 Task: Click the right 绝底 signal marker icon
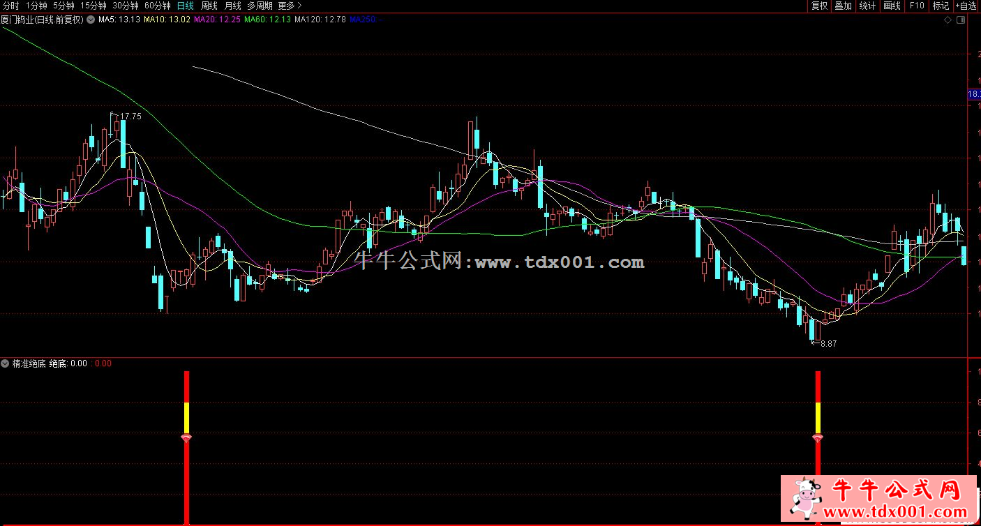pyautogui.click(x=818, y=438)
